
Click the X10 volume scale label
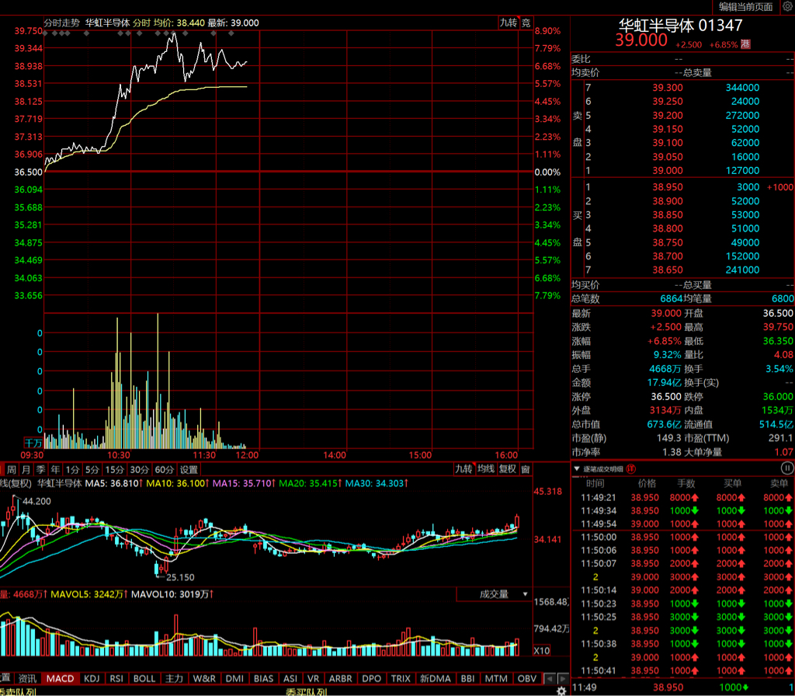(541, 650)
